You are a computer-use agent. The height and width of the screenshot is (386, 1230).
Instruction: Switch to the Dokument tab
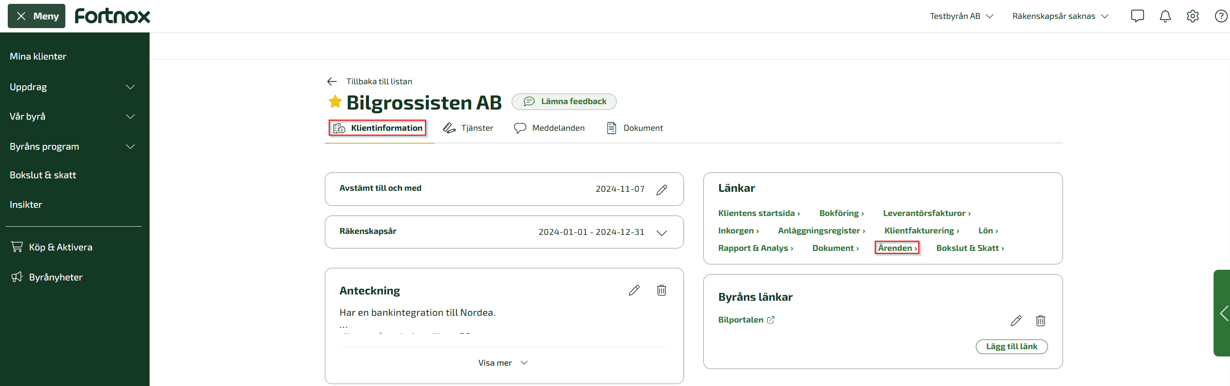tap(635, 128)
